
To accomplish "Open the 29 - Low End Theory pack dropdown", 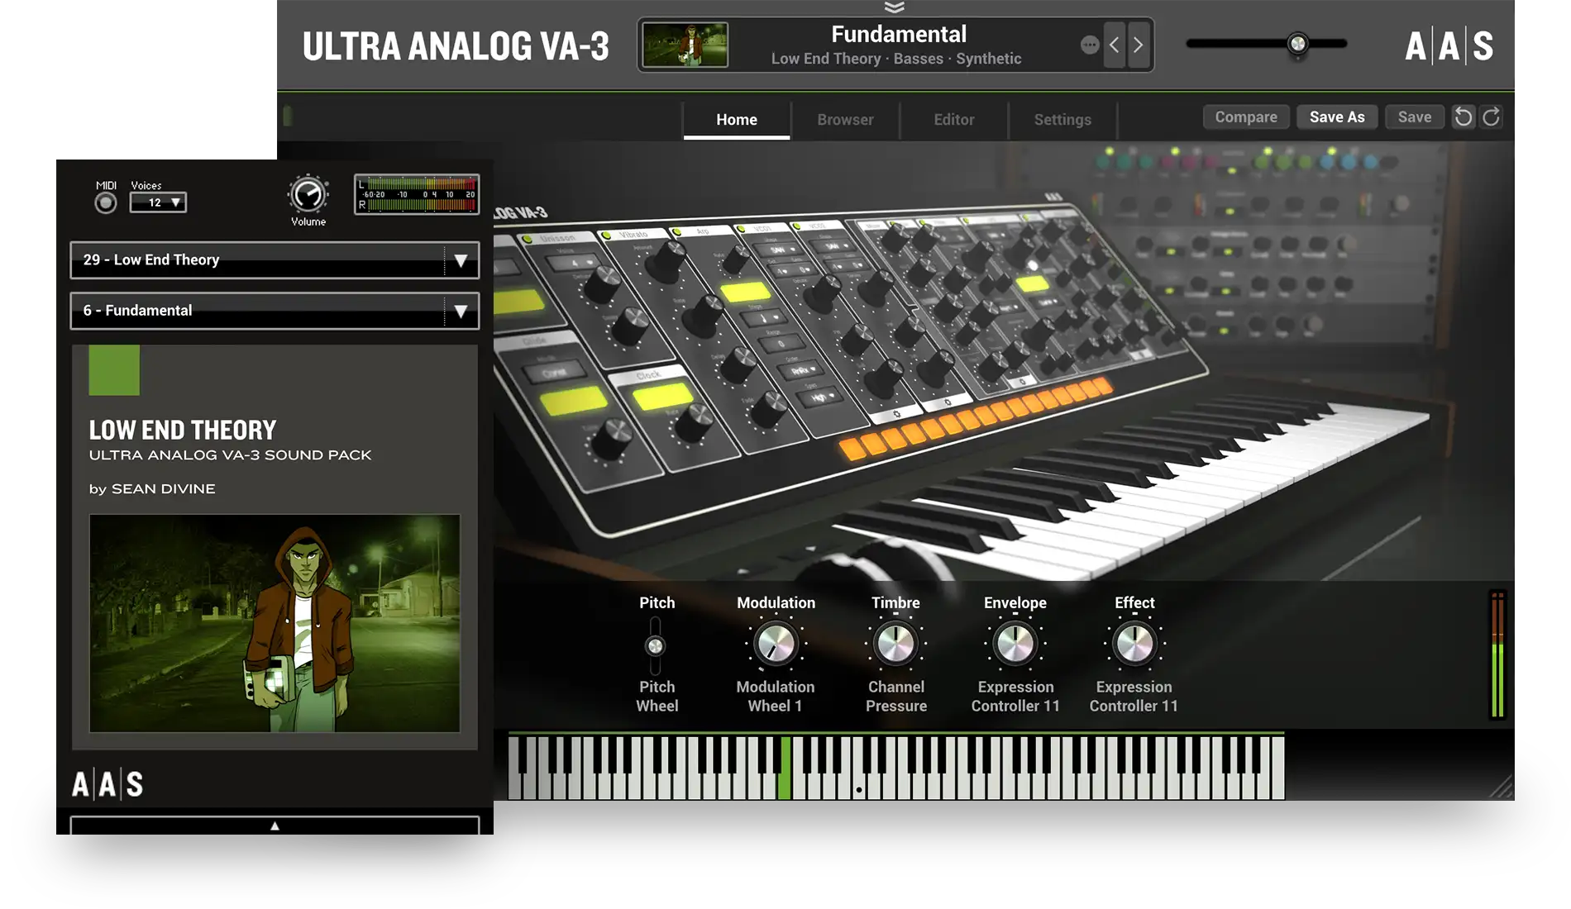I will (274, 260).
